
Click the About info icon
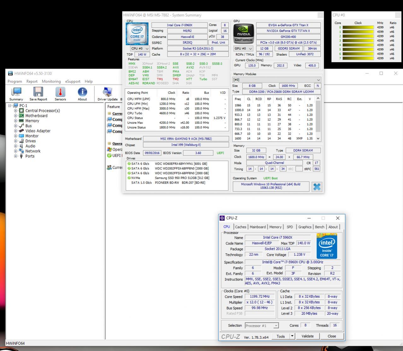82,92
